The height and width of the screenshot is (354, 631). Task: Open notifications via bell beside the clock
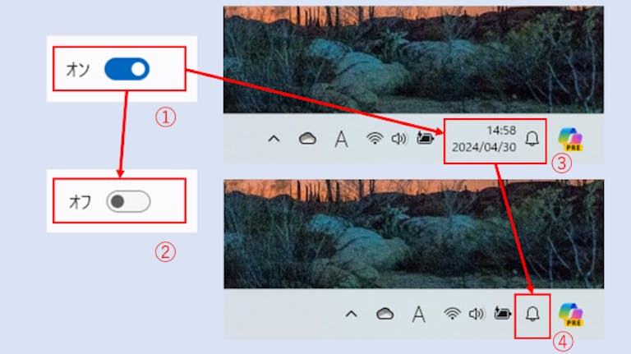click(532, 139)
